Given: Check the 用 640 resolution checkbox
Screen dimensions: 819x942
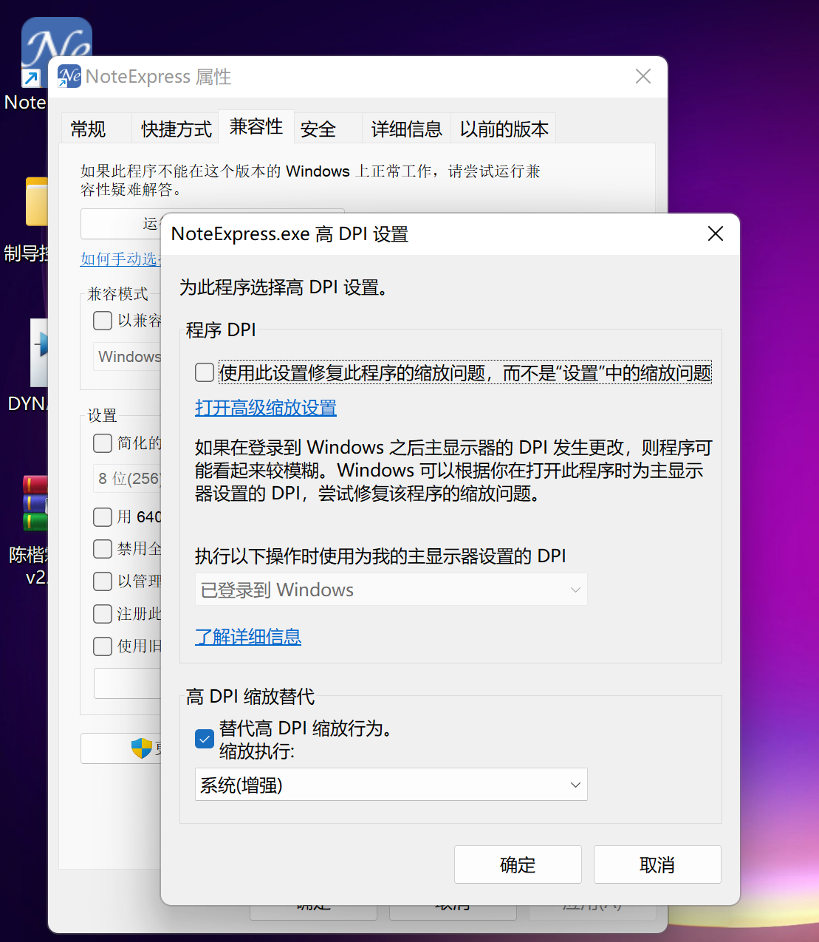Looking at the screenshot, I should (x=103, y=517).
